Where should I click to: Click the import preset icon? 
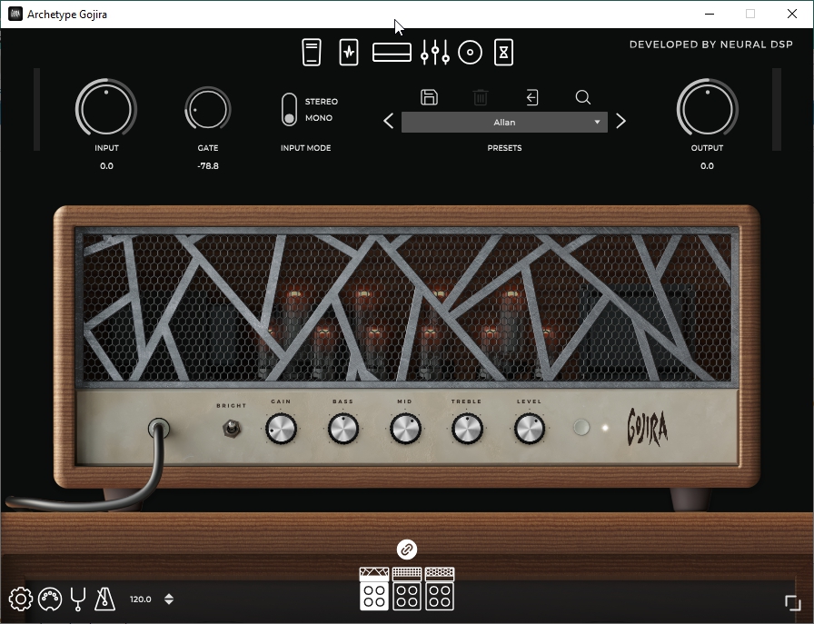pos(532,97)
